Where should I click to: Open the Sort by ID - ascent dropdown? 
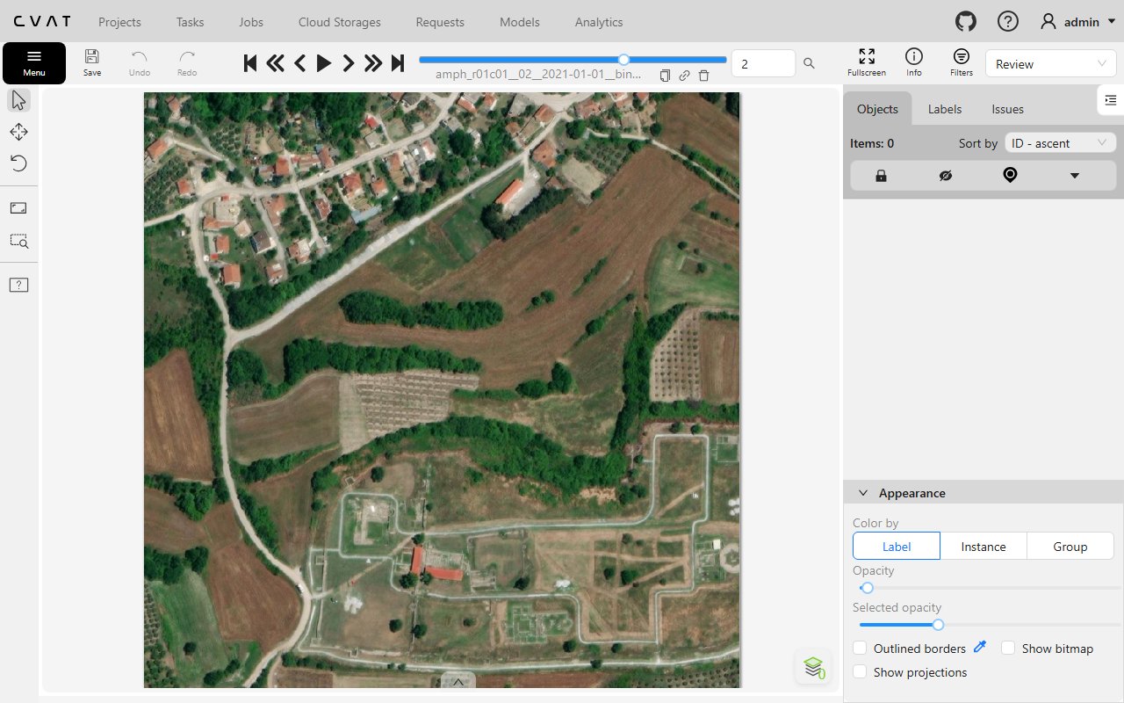click(1061, 143)
